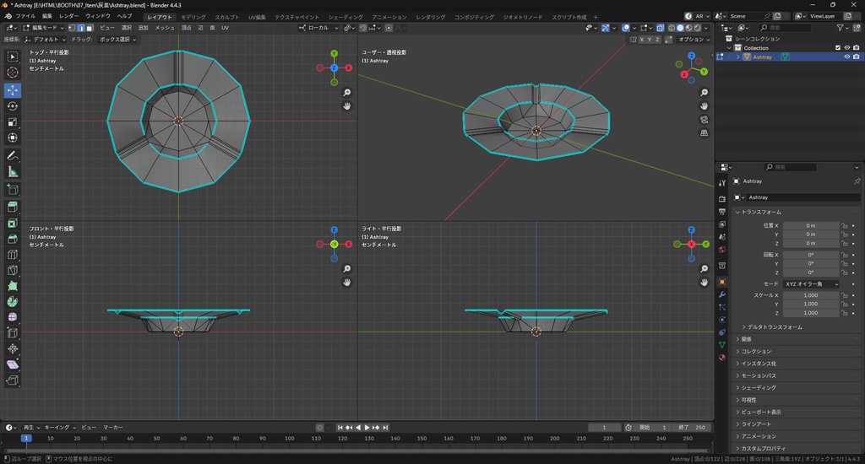
Task: Click the zoom magnifier in the top view
Action: coord(347,93)
